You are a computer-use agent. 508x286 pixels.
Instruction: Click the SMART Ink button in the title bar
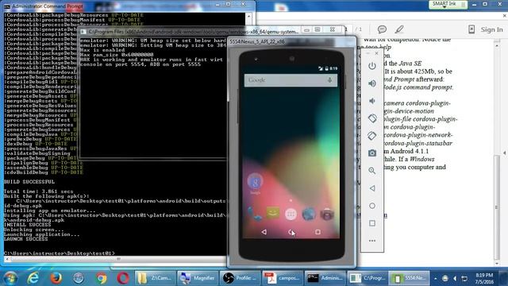[x=448, y=4]
